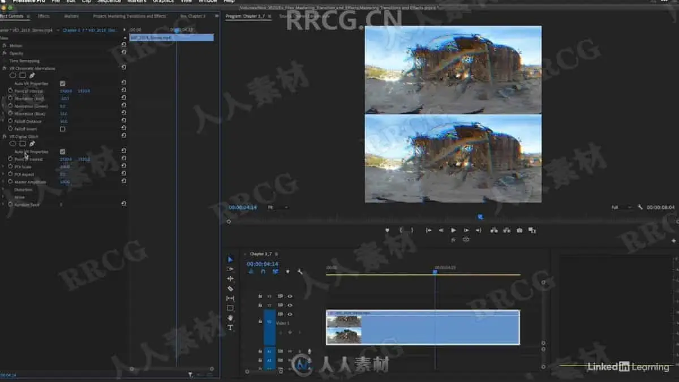Screen dimensions: 679x382
Task: Open Project: Mastering Transitions and Effects tab
Action: click(130, 16)
